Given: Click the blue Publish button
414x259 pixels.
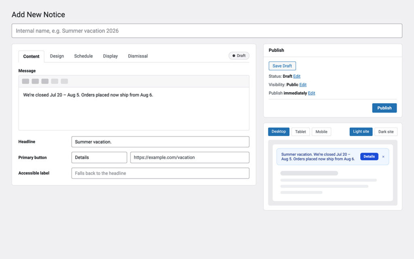Looking at the screenshot, I should (384, 108).
